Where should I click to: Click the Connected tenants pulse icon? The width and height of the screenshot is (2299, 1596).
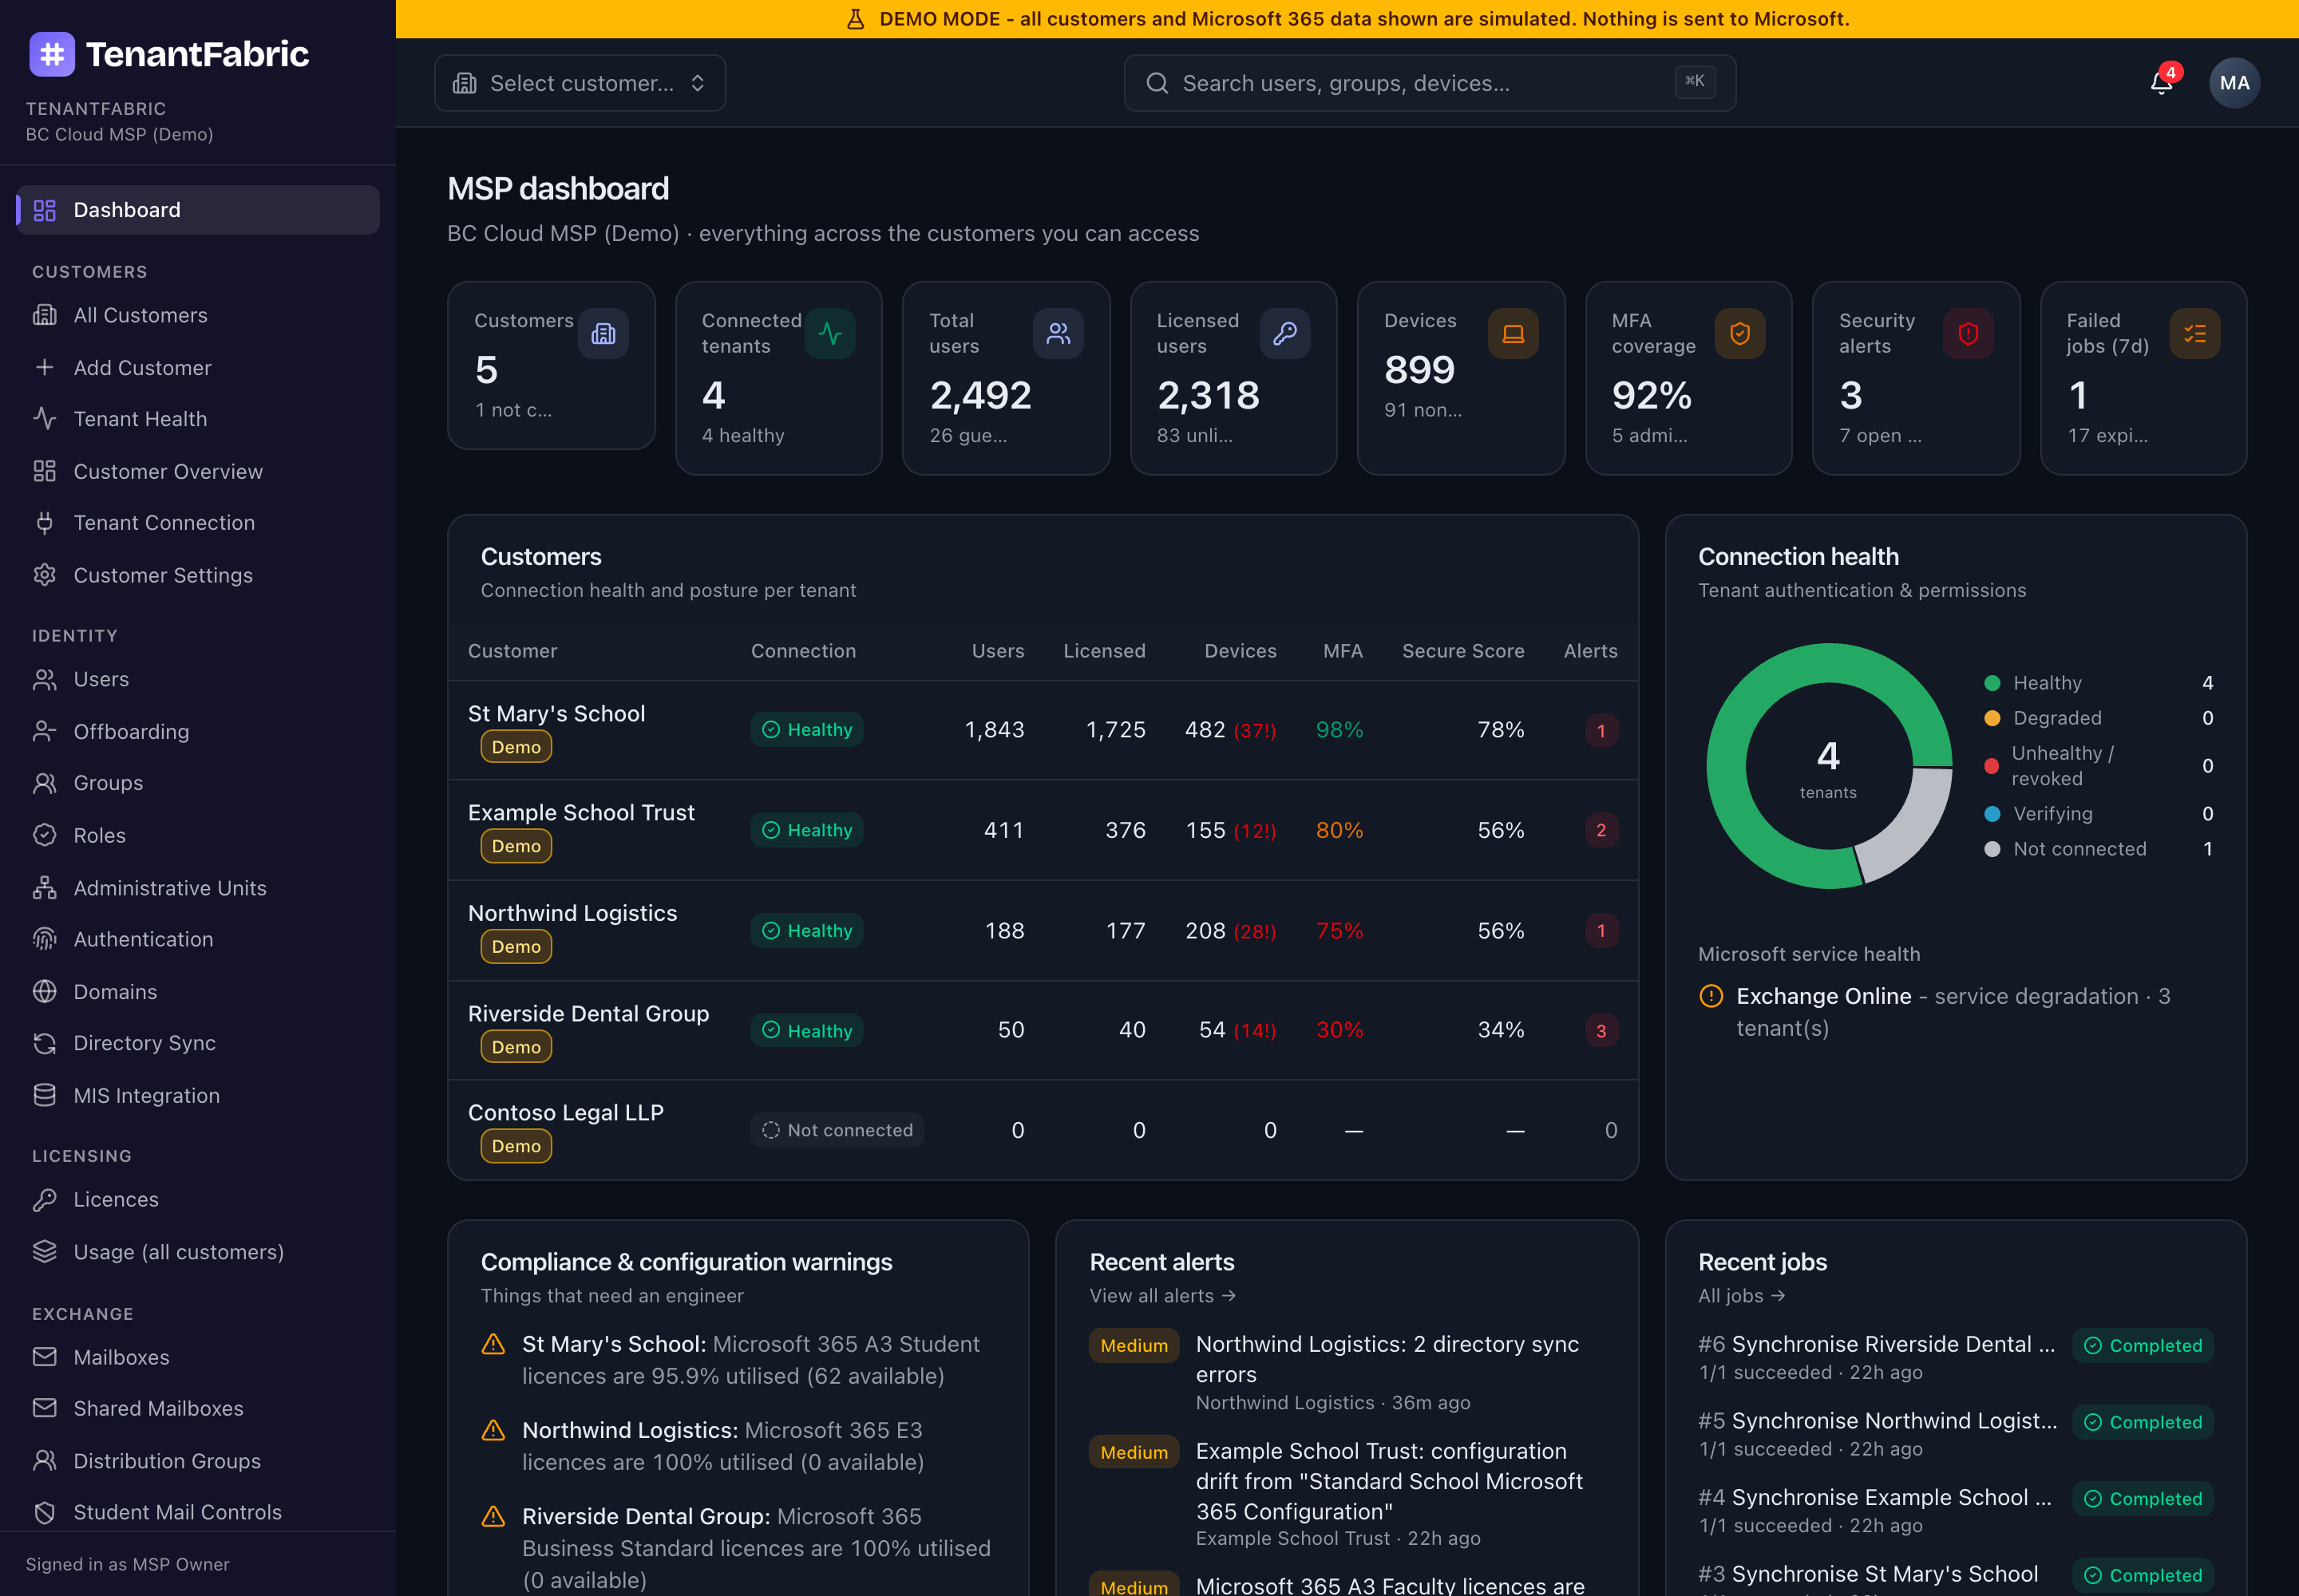(x=830, y=334)
